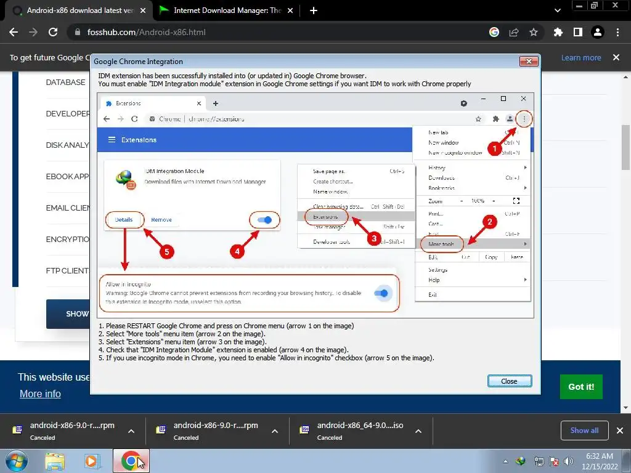Click the Close button in IDM dialog
Screen dimensions: 631x473
pos(510,381)
